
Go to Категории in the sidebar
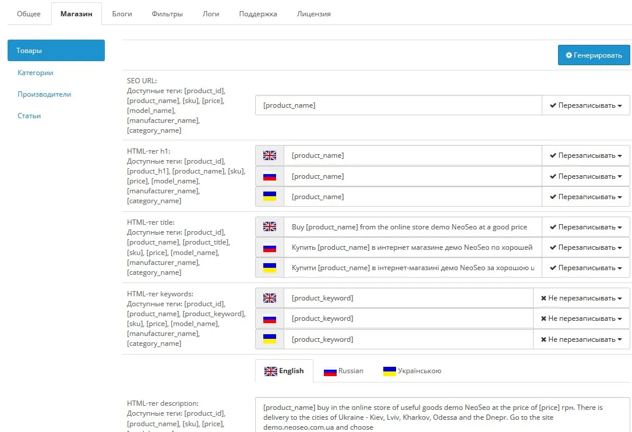coord(36,73)
